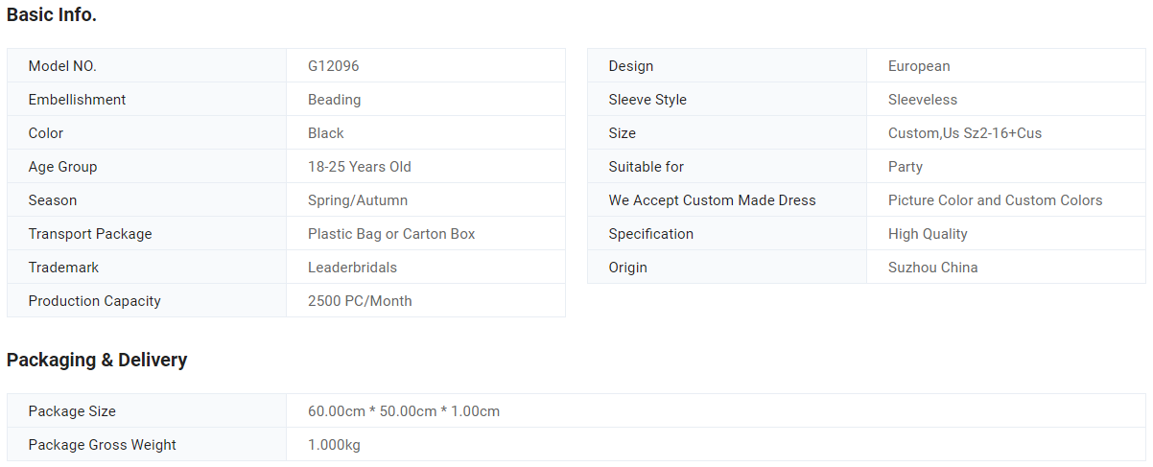Click the High Quality specification value
Image resolution: width=1153 pixels, height=467 pixels.
[x=928, y=234]
